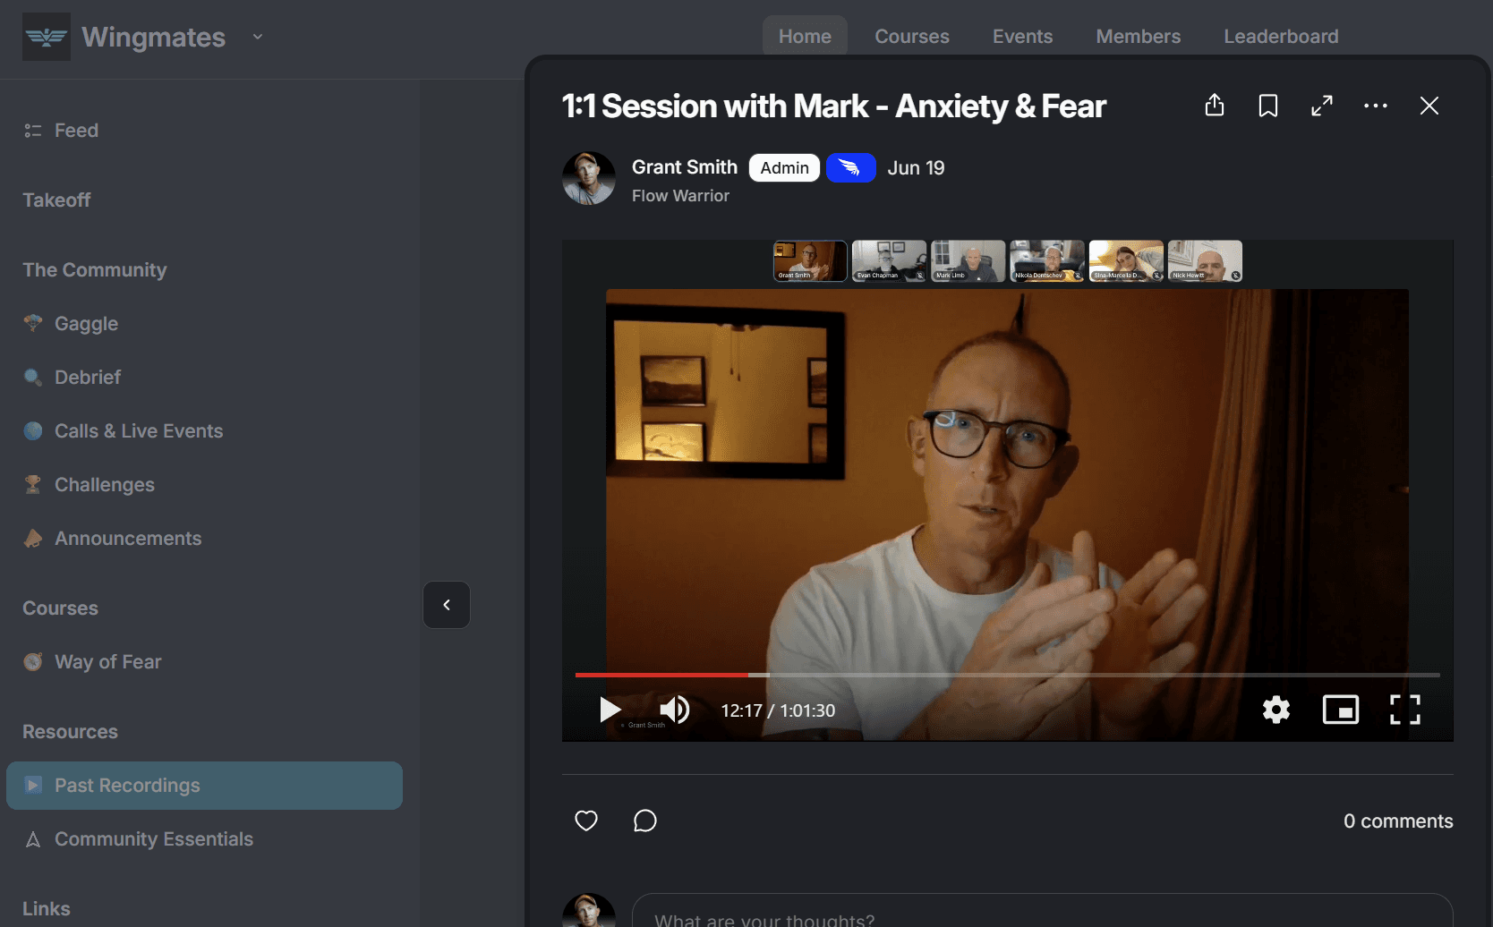Click the comment bubble icon
The width and height of the screenshot is (1493, 927).
coord(645,821)
